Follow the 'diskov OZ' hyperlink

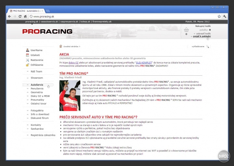point(73,63)
